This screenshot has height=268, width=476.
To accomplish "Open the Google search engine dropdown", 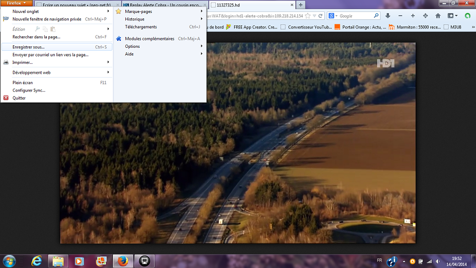I will [x=333, y=16].
